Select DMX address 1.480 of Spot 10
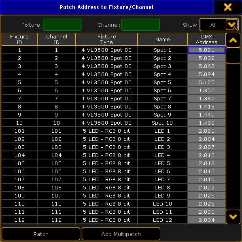The width and height of the screenshot is (242, 242). pos(206,123)
